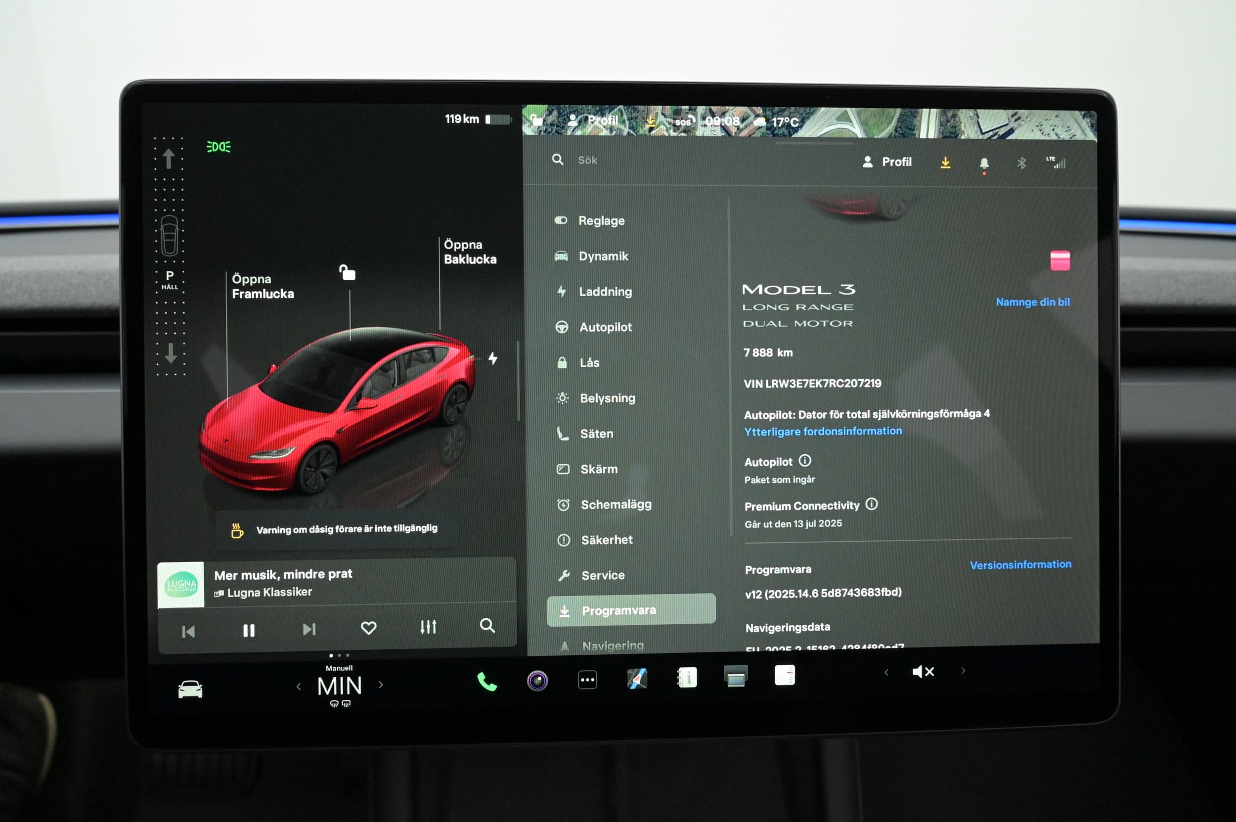Open Schemalägg scheduling menu
The width and height of the screenshot is (1236, 822).
click(604, 504)
